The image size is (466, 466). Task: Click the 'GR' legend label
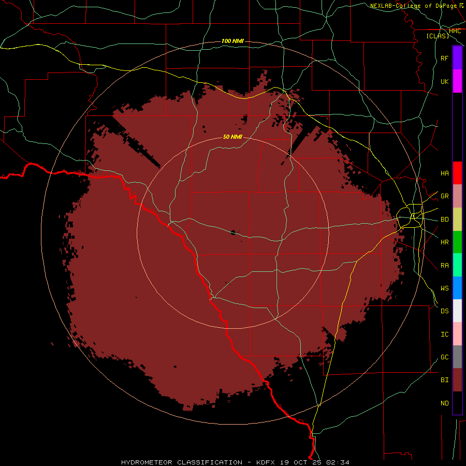444,196
